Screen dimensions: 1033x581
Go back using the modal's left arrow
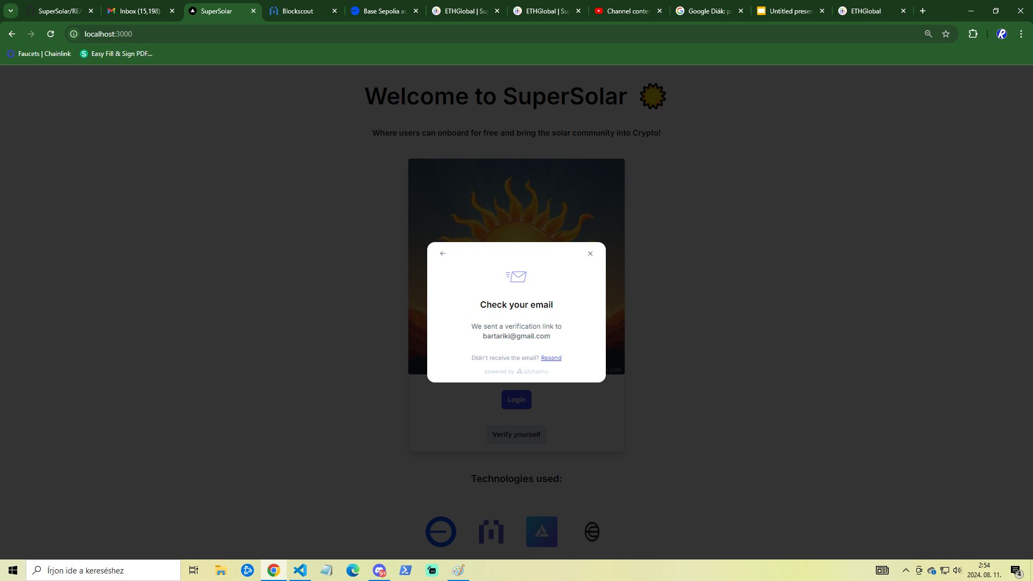click(443, 253)
